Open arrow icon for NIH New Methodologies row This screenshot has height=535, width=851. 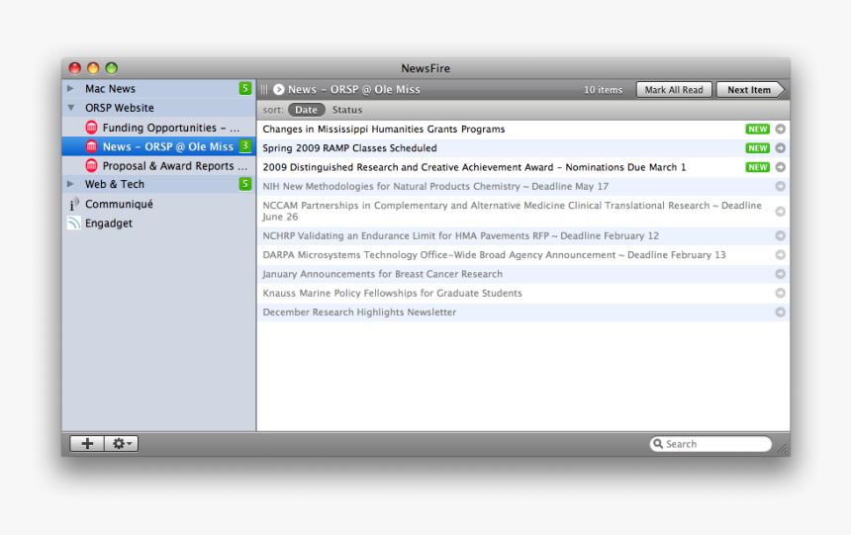click(x=780, y=186)
